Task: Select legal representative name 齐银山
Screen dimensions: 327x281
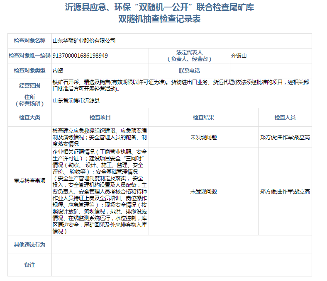Action: (x=239, y=56)
